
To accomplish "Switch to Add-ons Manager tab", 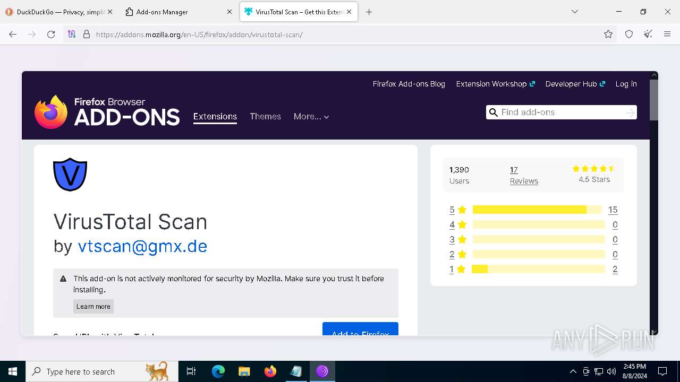I will 179,12.
